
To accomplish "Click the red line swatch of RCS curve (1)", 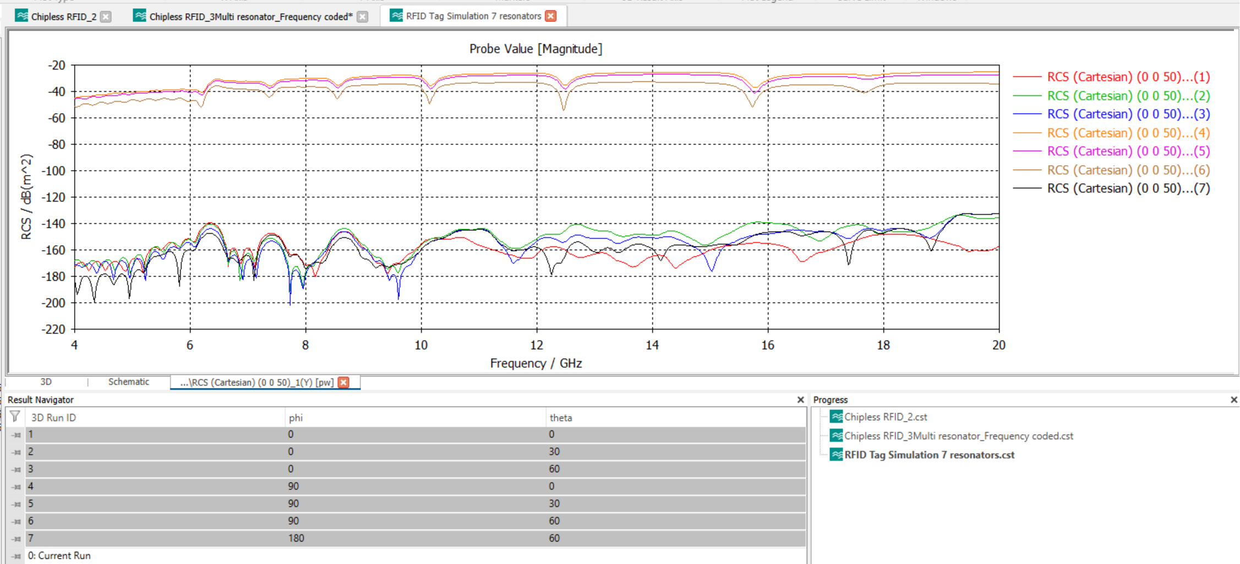I will 1026,77.
